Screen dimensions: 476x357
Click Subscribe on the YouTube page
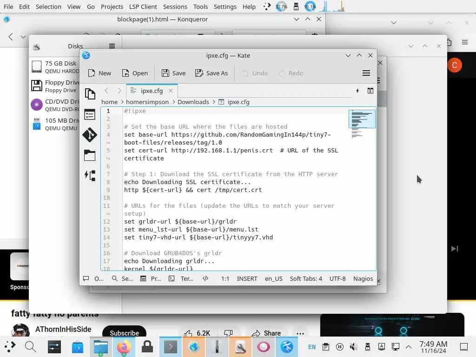[124, 333]
